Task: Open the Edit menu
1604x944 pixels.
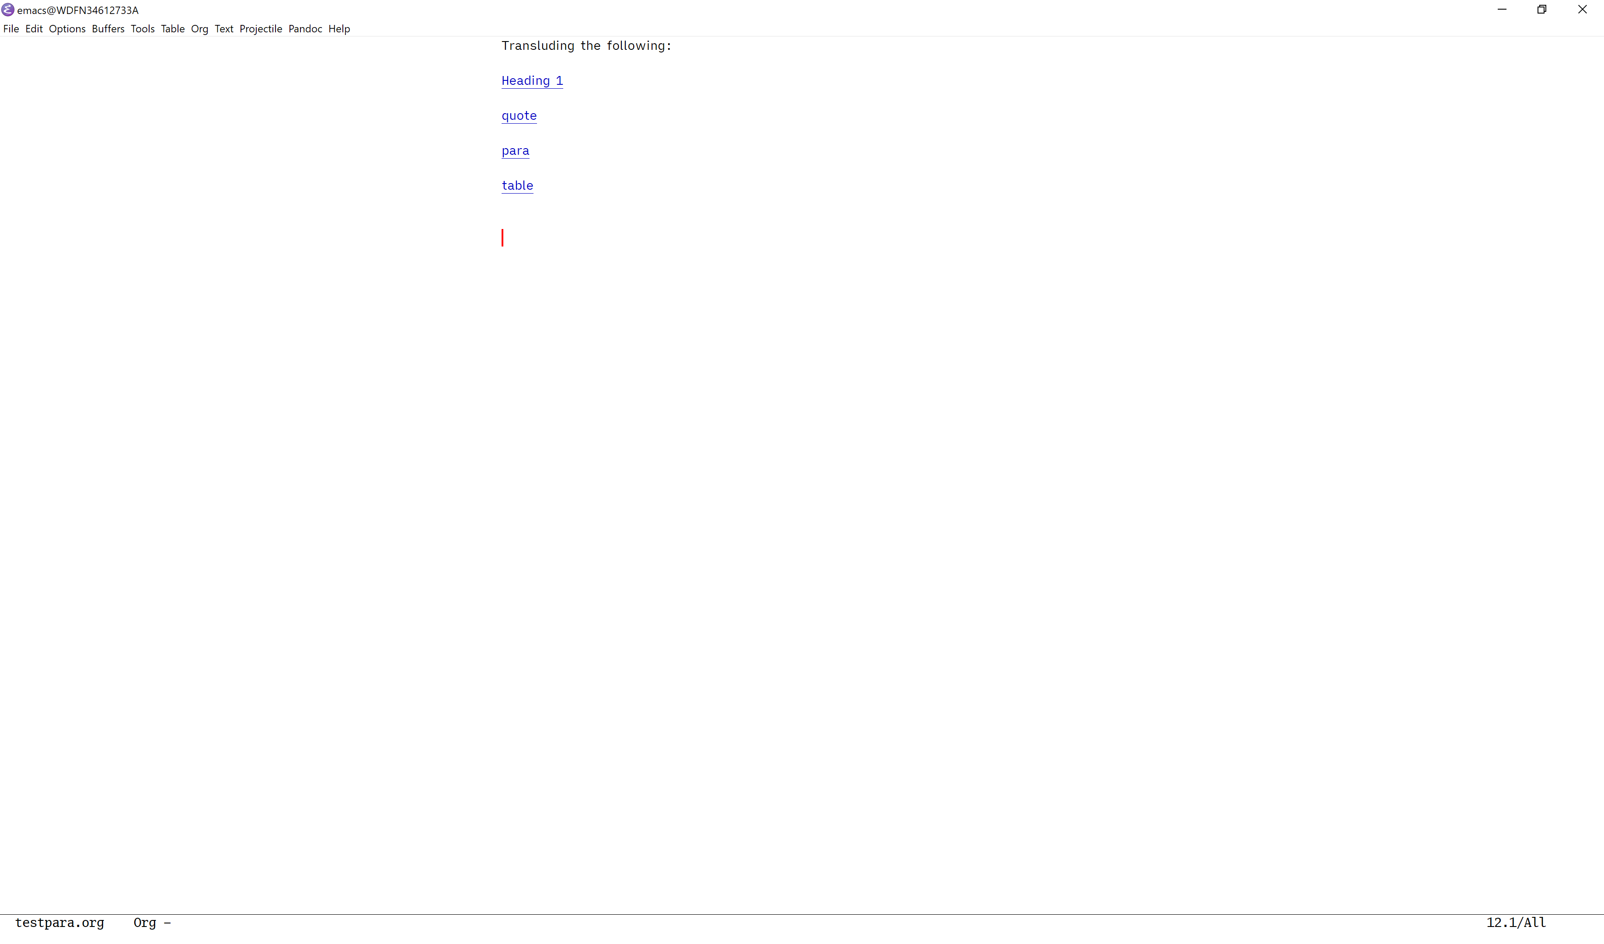Action: 34,28
